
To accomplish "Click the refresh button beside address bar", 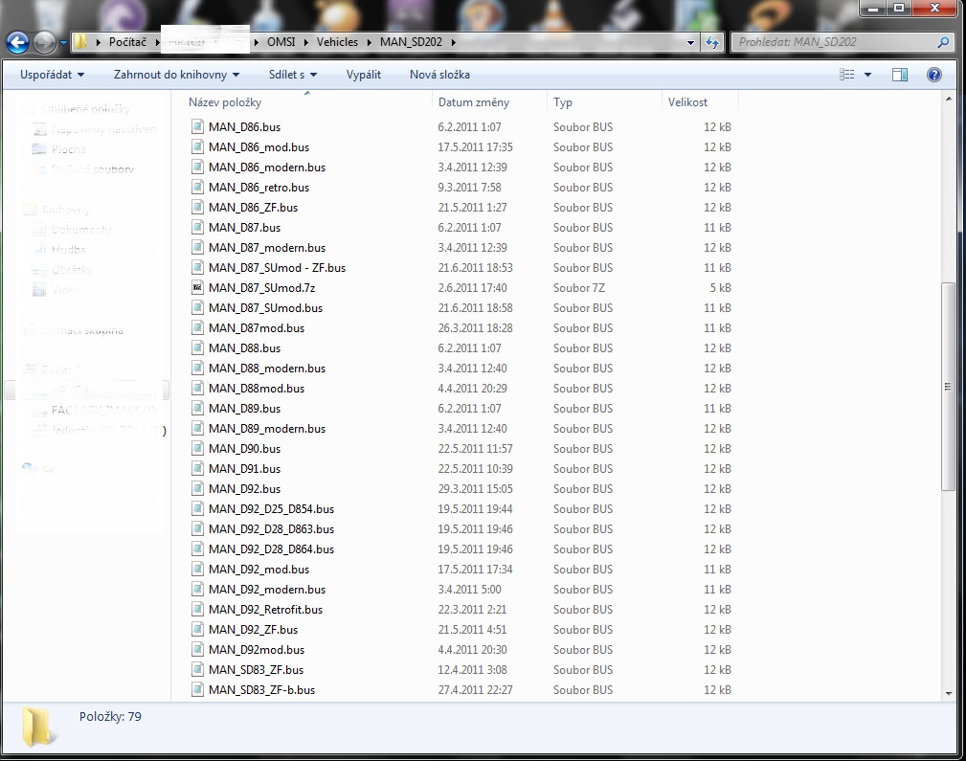I will point(712,43).
